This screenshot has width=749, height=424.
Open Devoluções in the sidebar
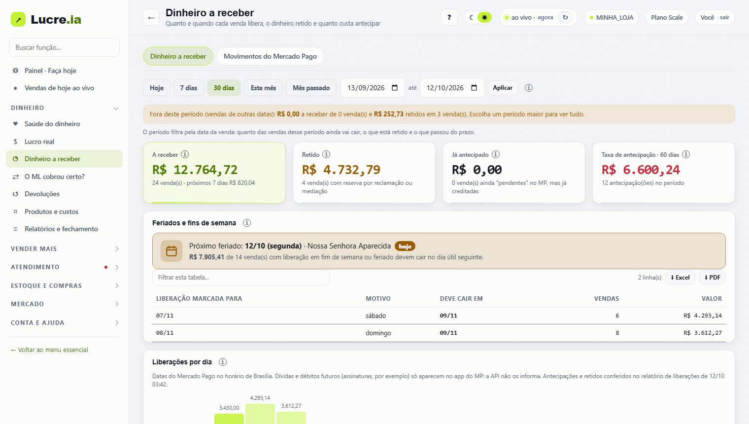point(64,194)
